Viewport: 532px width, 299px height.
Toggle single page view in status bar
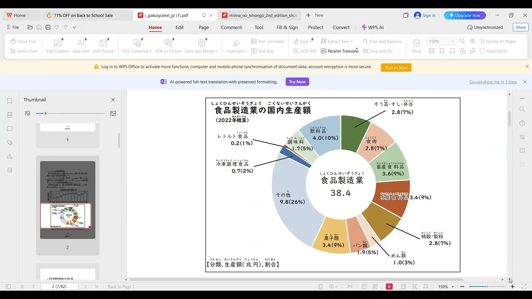[x=364, y=287]
